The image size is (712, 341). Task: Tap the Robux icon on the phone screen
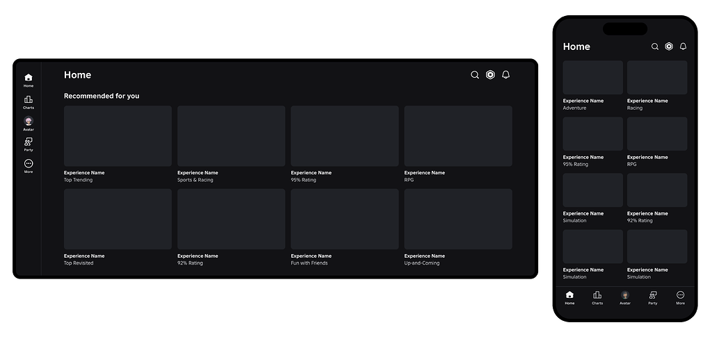click(669, 47)
